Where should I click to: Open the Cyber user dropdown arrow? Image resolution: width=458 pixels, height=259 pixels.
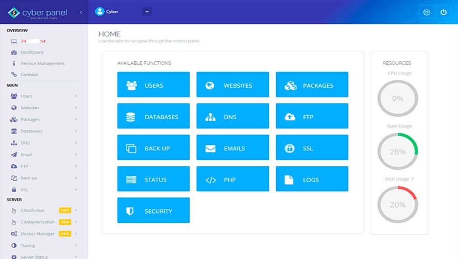147,12
